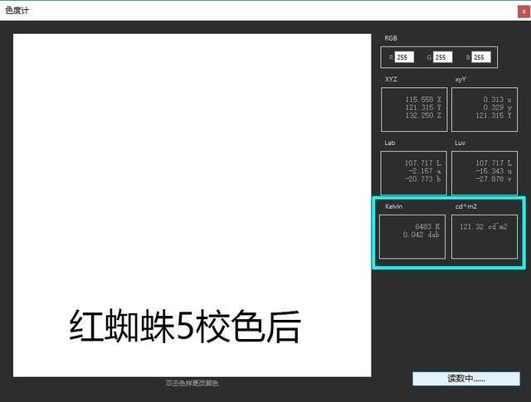531x402 pixels.
Task: Click the 6483 K color temperature reading
Action: (427, 227)
